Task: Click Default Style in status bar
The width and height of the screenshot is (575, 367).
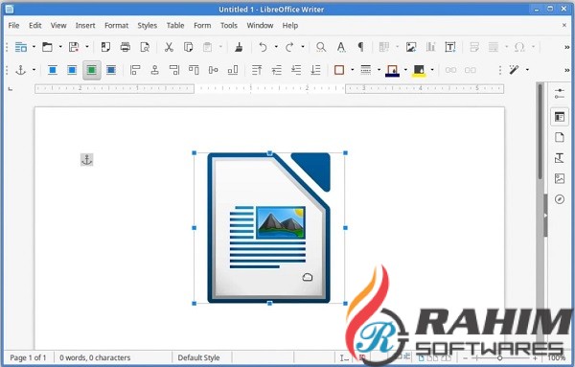Action: point(198,357)
